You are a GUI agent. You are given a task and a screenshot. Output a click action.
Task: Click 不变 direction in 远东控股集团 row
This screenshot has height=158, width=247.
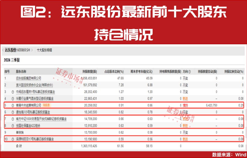pyautogui.click(x=185, y=78)
